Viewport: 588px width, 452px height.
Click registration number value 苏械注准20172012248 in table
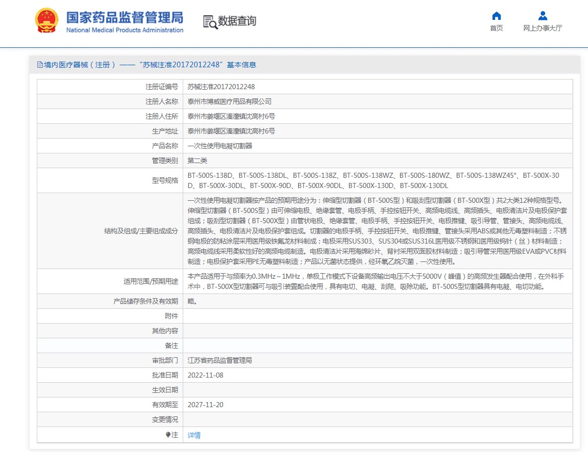(221, 87)
